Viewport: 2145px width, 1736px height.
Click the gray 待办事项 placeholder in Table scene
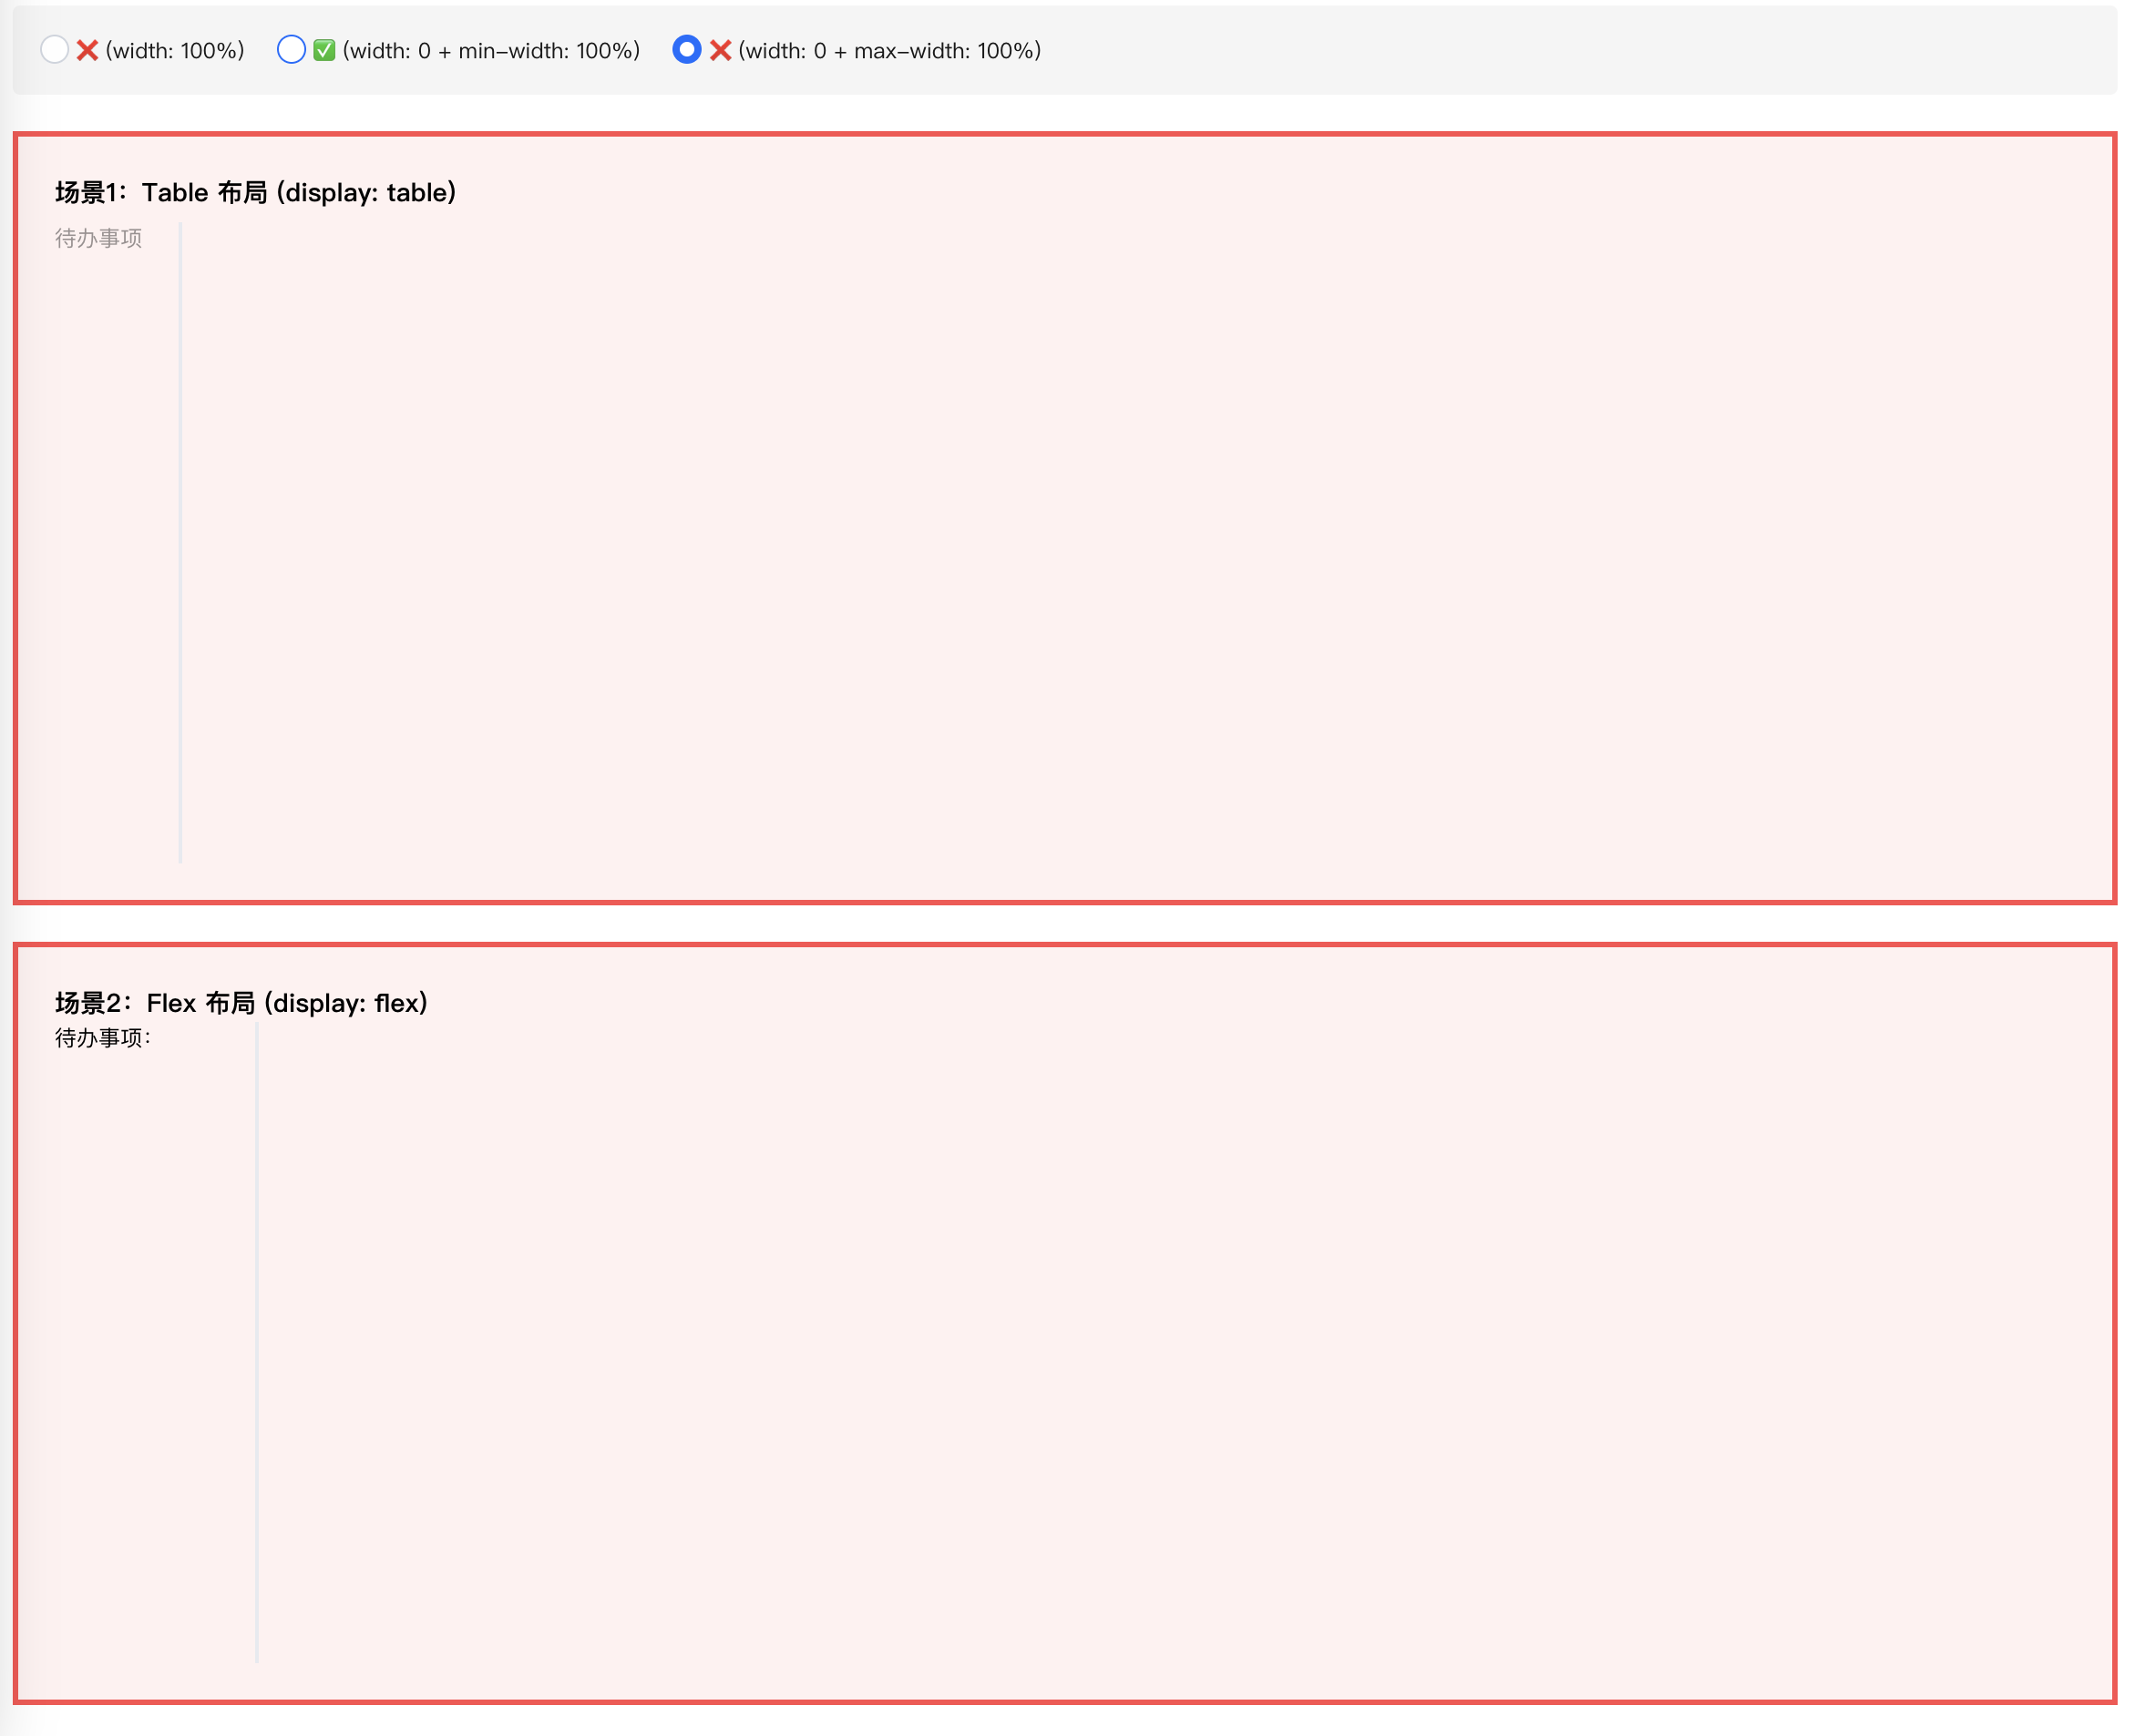pos(98,238)
